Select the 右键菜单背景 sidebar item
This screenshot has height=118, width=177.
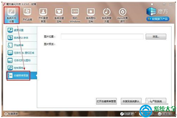coord(21,75)
